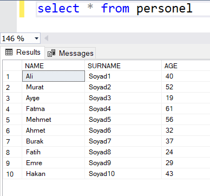Select the cell containing Ayşe
This screenshot has width=210, height=196.
point(54,98)
